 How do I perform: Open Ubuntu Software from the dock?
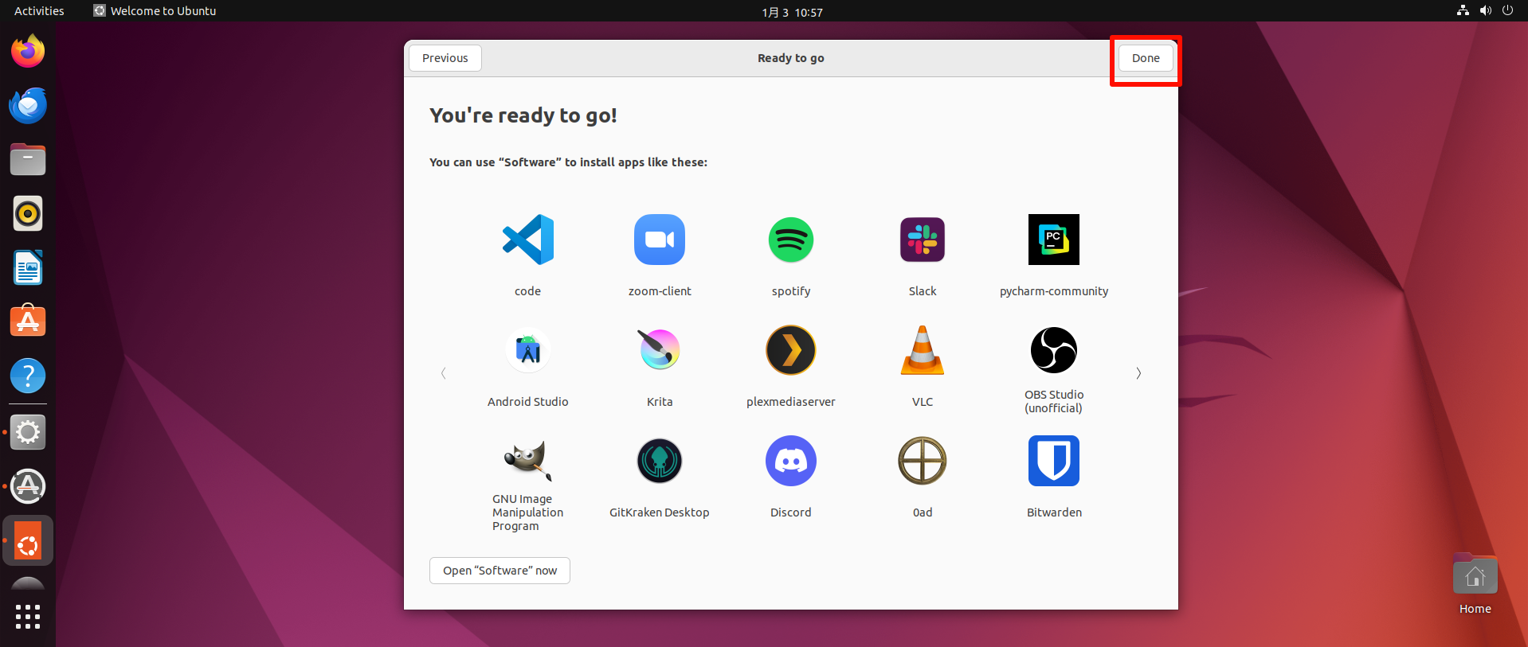(x=28, y=322)
